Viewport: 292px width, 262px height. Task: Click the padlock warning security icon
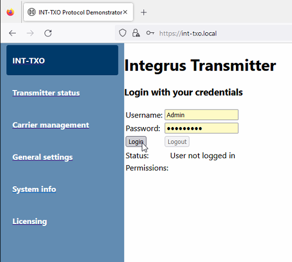pyautogui.click(x=136, y=33)
